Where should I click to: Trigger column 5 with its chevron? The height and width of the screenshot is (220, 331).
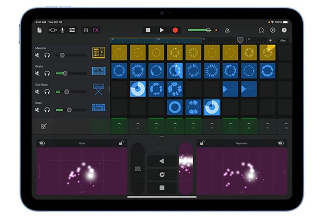[x=193, y=126]
